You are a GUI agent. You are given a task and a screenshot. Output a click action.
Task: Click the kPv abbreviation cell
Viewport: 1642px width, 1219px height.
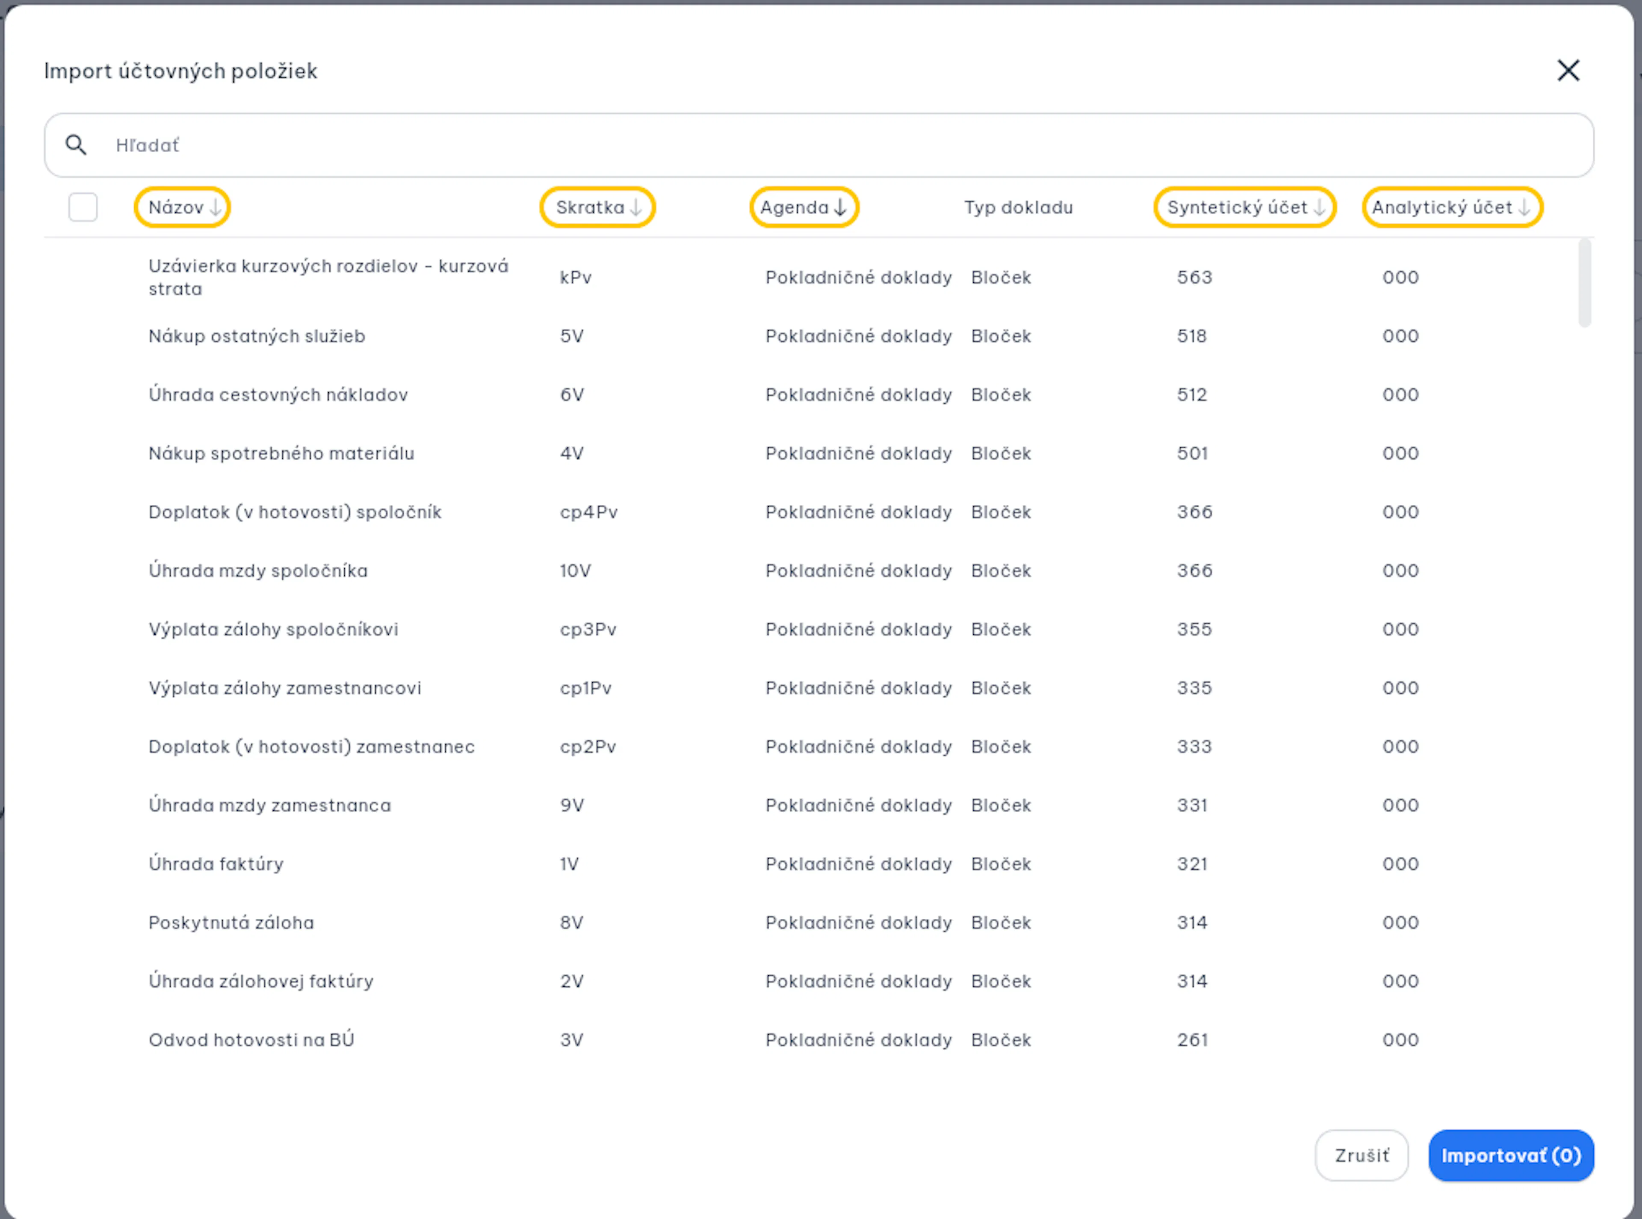(x=576, y=278)
